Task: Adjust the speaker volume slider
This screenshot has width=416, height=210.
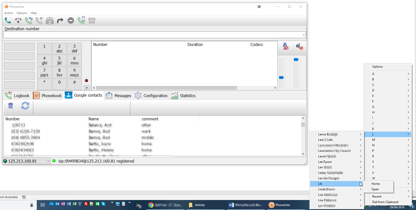Action: [296, 59]
